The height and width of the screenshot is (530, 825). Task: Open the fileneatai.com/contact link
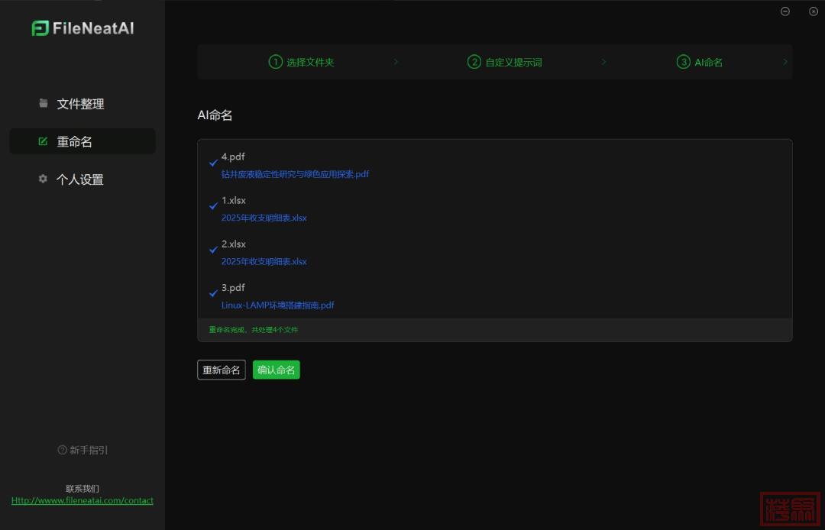pos(82,500)
